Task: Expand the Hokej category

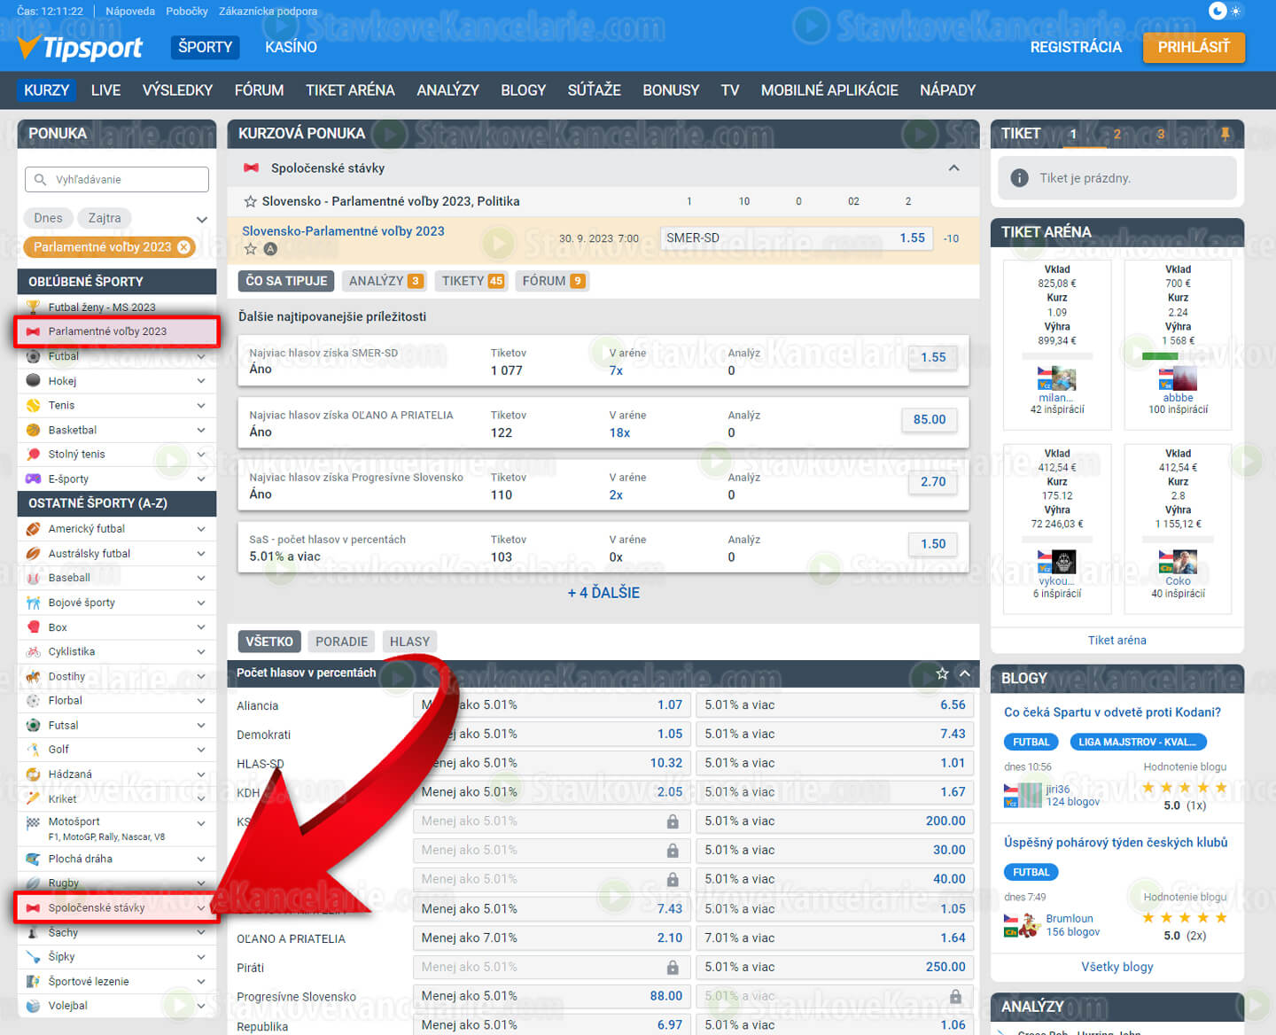Action: pyautogui.click(x=201, y=381)
